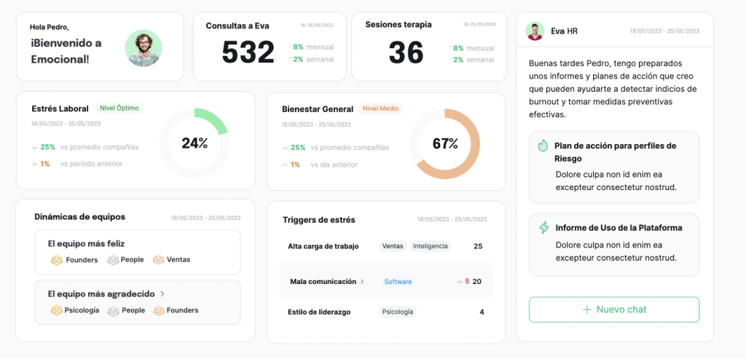Click the Eva HR avatar icon
This screenshot has width=746, height=359.
point(535,31)
